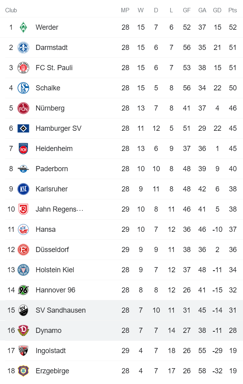Click the Werder team name
Image resolution: width=243 pixels, height=384 pixels.
[x=47, y=27]
